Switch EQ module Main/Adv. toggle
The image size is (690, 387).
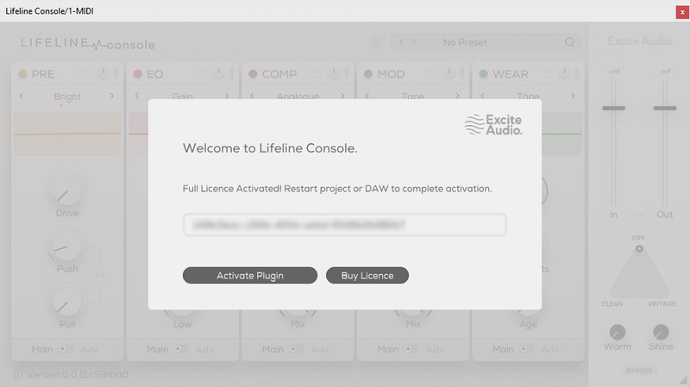[x=182, y=349]
